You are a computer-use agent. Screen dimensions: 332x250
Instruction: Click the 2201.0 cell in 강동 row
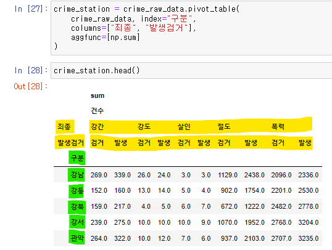click(x=281, y=190)
